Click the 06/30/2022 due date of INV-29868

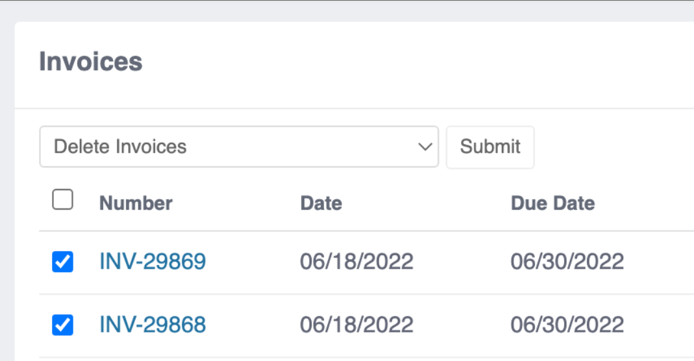(x=567, y=324)
